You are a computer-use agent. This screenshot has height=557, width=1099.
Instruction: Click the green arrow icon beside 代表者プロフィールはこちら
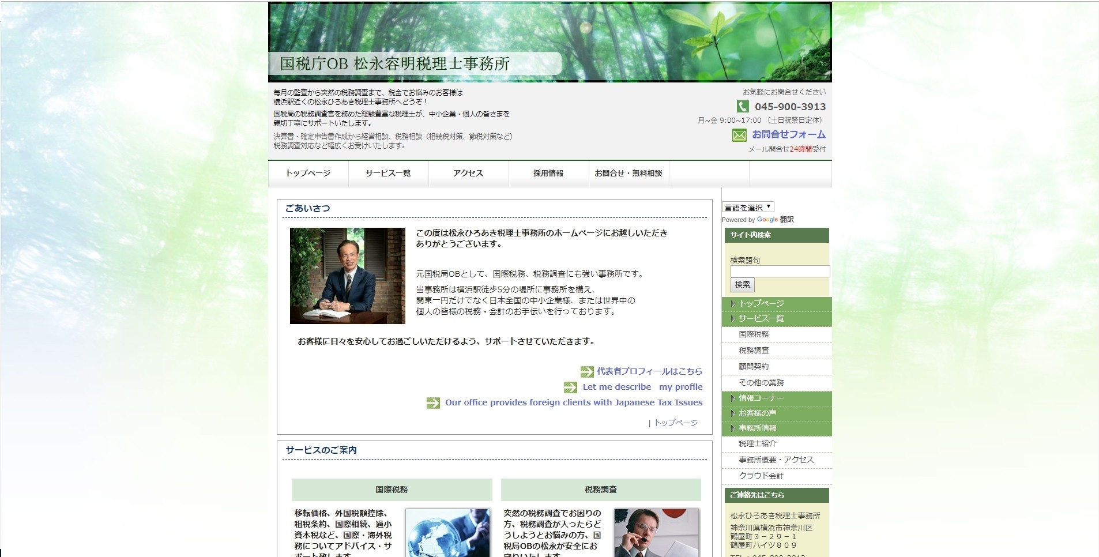587,371
